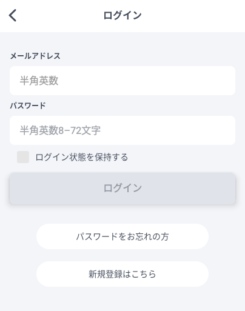Click the 半角英数 placeholder text
This screenshot has width=245, height=311.
pyautogui.click(x=39, y=81)
